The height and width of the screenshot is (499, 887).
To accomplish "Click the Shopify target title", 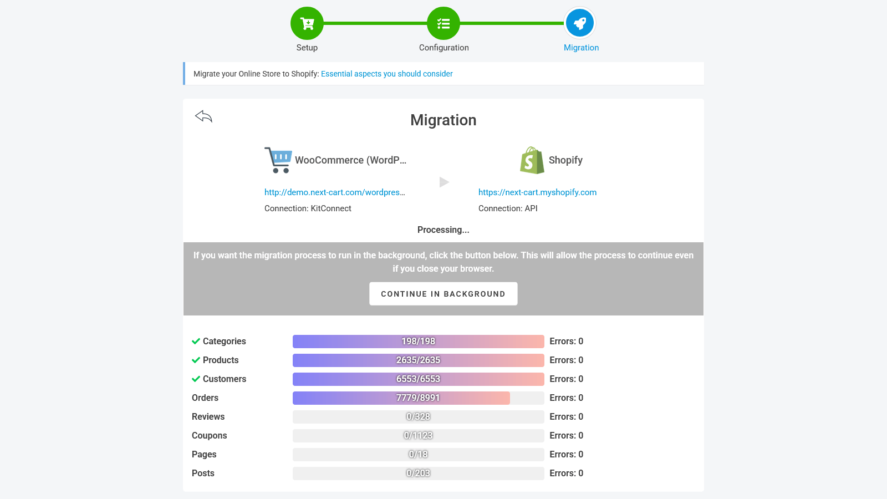I will 565,160.
